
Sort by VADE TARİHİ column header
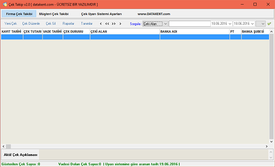[53, 32]
